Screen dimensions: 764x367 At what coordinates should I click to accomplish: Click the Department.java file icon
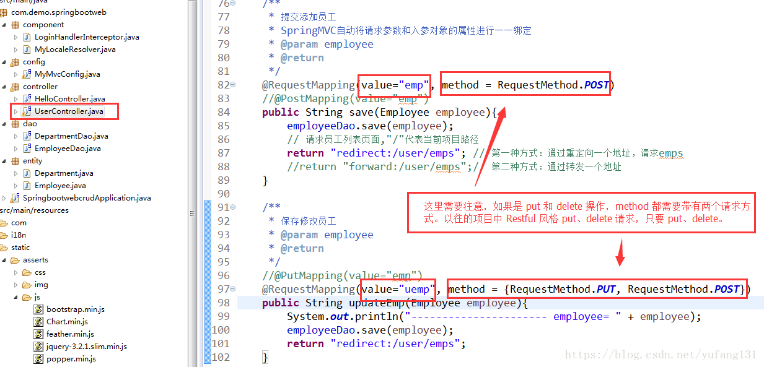(x=27, y=173)
